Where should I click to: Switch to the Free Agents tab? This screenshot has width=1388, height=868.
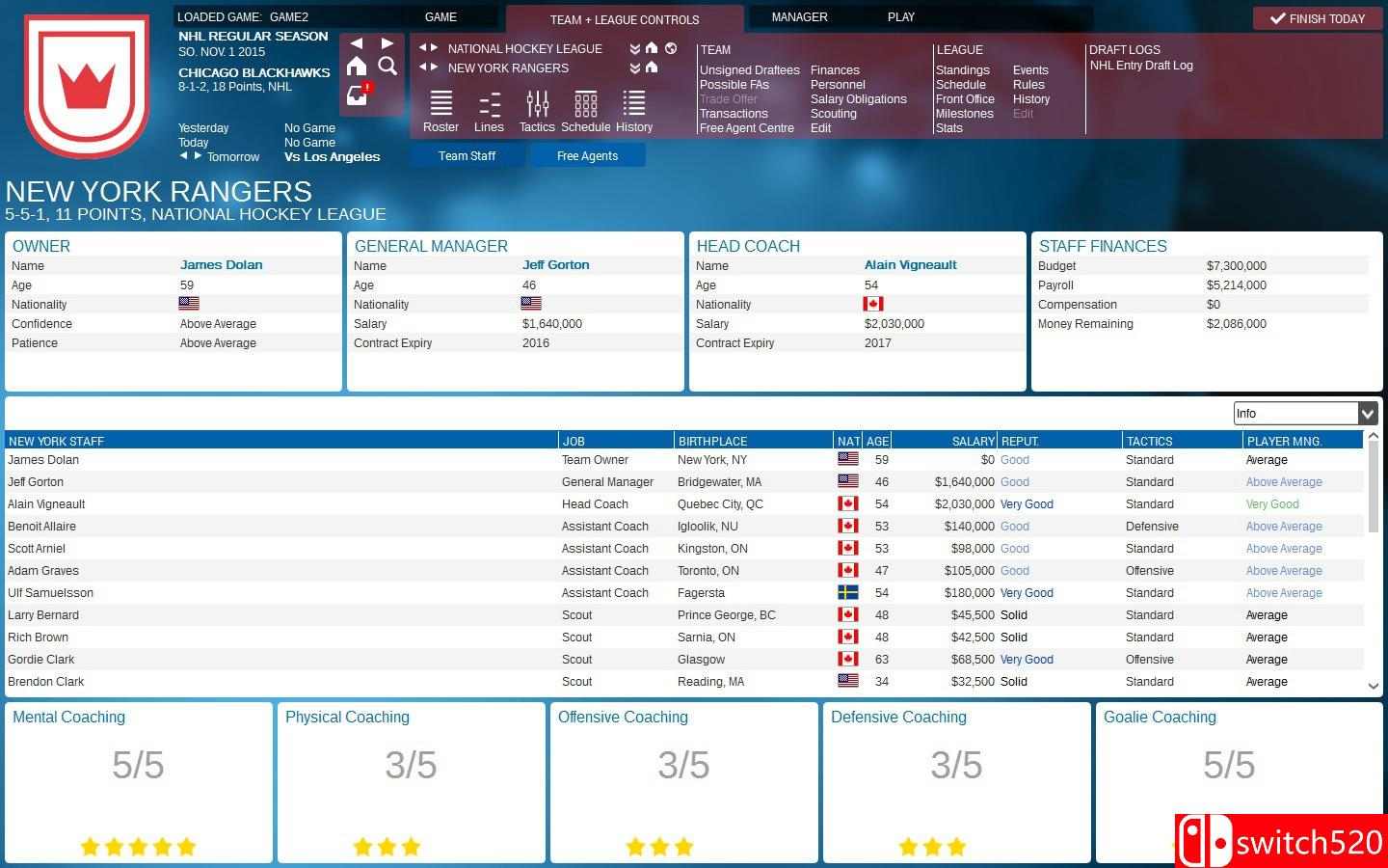tap(587, 156)
